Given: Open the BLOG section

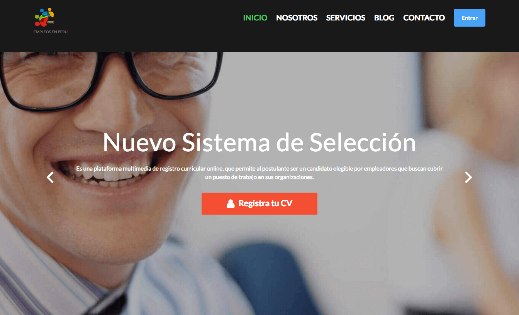Looking at the screenshot, I should coord(384,18).
